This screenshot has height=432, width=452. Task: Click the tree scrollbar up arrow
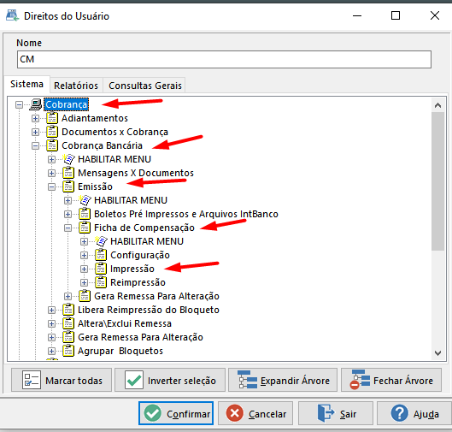point(437,105)
